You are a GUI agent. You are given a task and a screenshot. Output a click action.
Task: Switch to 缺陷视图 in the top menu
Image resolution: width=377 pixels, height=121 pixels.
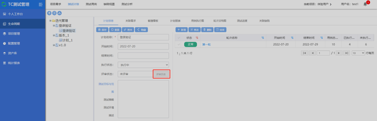click(x=109, y=4)
